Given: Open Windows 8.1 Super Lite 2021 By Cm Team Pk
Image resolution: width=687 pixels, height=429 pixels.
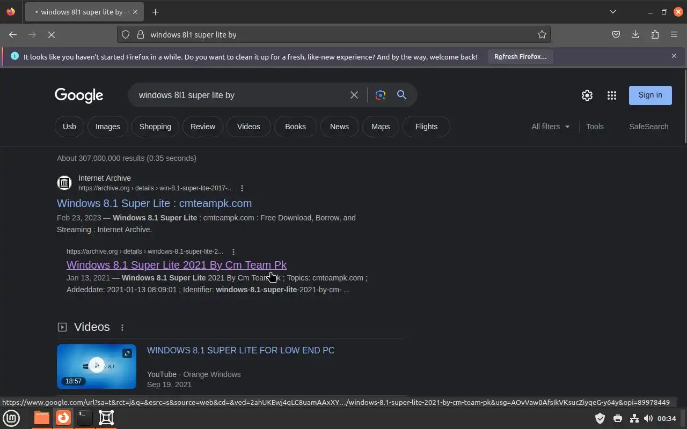Looking at the screenshot, I should coord(177,265).
